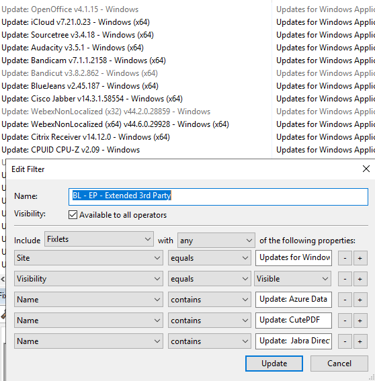Open the operator dropdown in the Visibility row
This screenshot has height=381, width=375.
tap(210, 279)
